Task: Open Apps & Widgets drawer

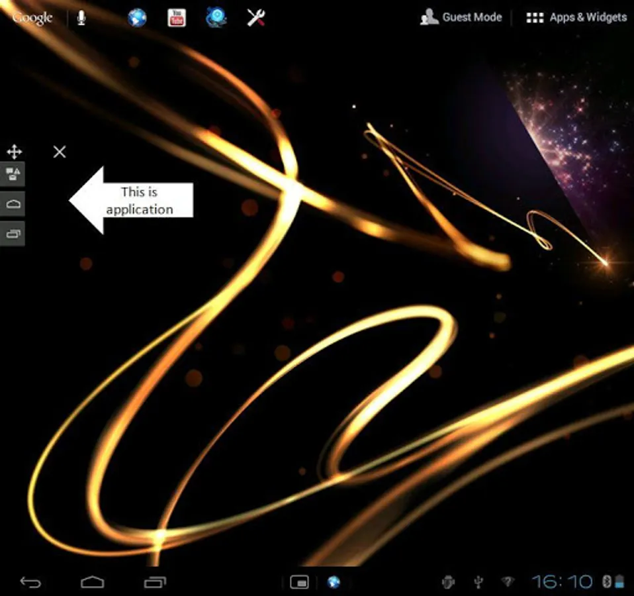Action: 576,17
